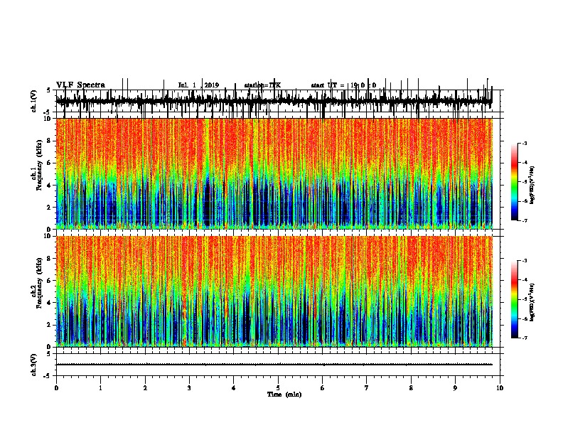Click the "-3" top value on ch.2 colorbar
The height and width of the screenshot is (435, 563).
pos(524,261)
